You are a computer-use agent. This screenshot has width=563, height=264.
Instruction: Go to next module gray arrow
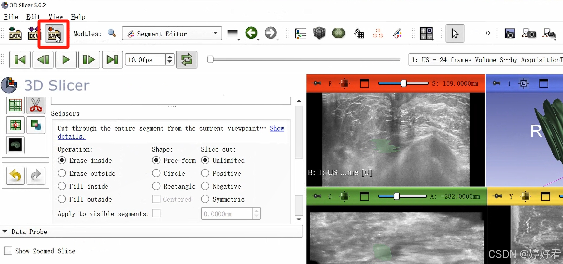pyautogui.click(x=271, y=33)
